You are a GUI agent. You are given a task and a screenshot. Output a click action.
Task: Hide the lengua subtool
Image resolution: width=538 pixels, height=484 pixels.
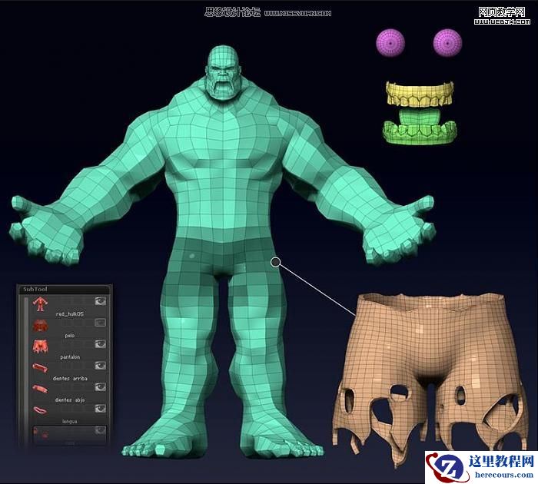[x=100, y=408]
